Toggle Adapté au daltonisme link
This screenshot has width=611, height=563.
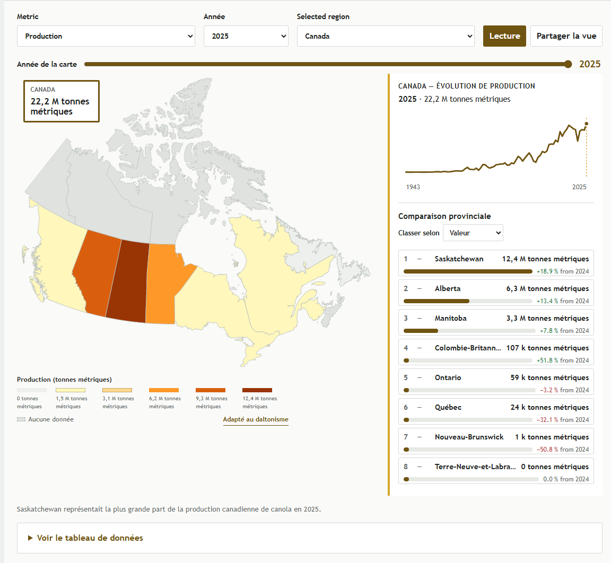[256, 419]
